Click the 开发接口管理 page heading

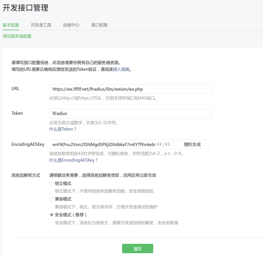pyautogui.click(x=26, y=8)
